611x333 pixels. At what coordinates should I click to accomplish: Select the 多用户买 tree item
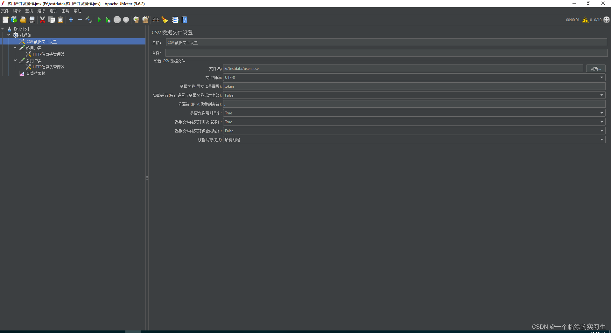[34, 48]
